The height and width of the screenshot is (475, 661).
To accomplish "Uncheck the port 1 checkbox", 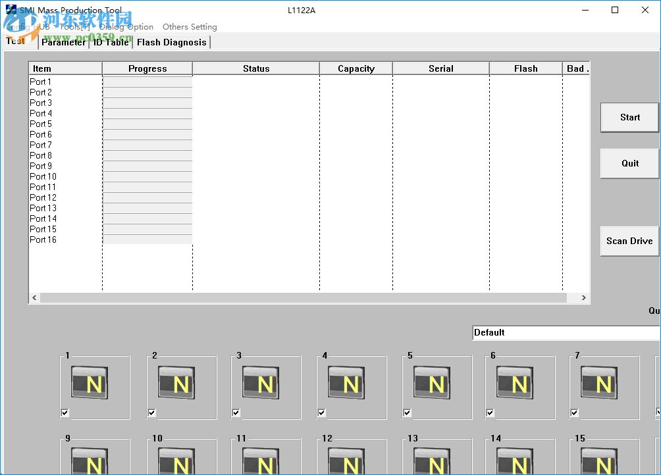I will click(x=65, y=413).
